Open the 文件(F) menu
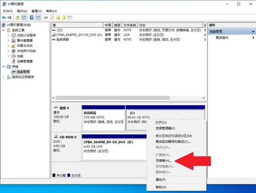Image resolution: width=256 pixels, height=193 pixels. (x=8, y=11)
